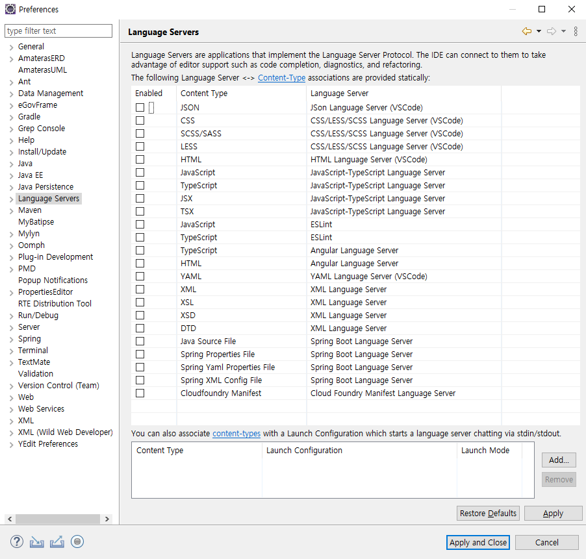Click the Launch Configuration column header

[x=359, y=451]
